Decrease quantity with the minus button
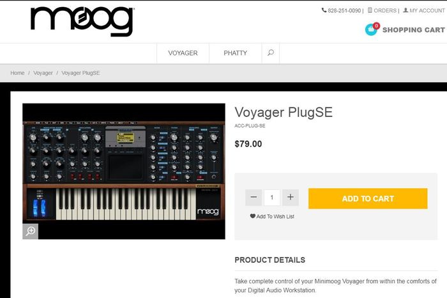This screenshot has width=447, height=298. tap(254, 197)
